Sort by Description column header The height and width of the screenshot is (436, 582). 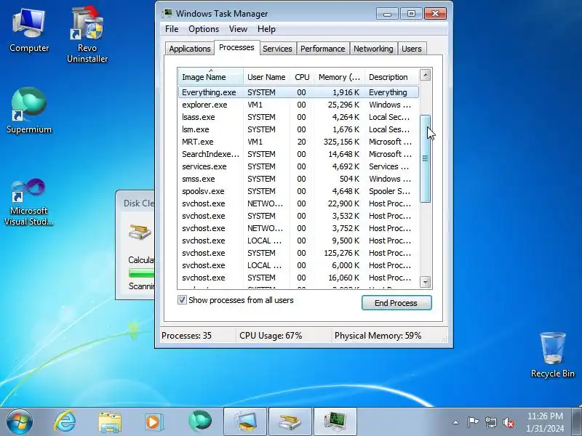(x=392, y=77)
